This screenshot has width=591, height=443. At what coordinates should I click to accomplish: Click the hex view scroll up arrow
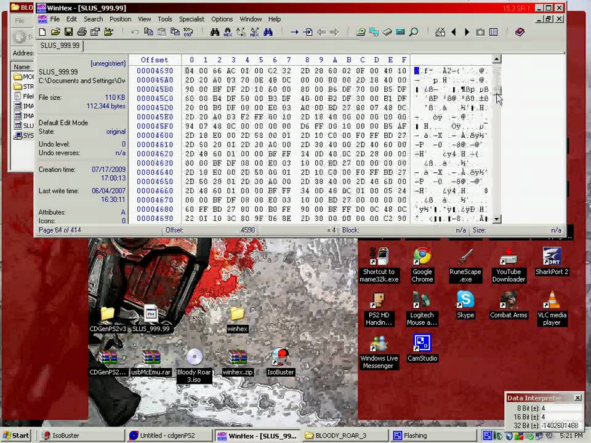coord(497,59)
